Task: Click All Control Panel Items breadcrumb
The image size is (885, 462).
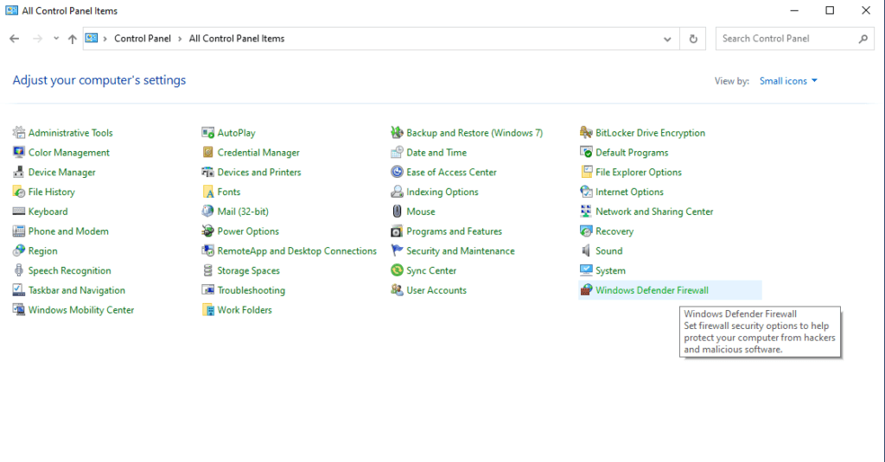Action: pyautogui.click(x=237, y=38)
